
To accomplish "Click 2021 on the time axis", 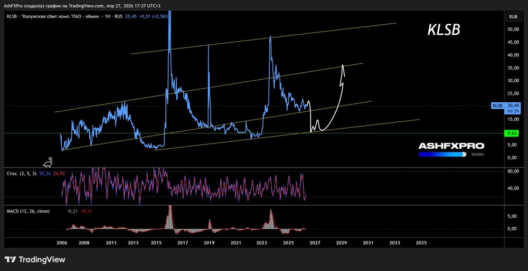I will [x=235, y=243].
